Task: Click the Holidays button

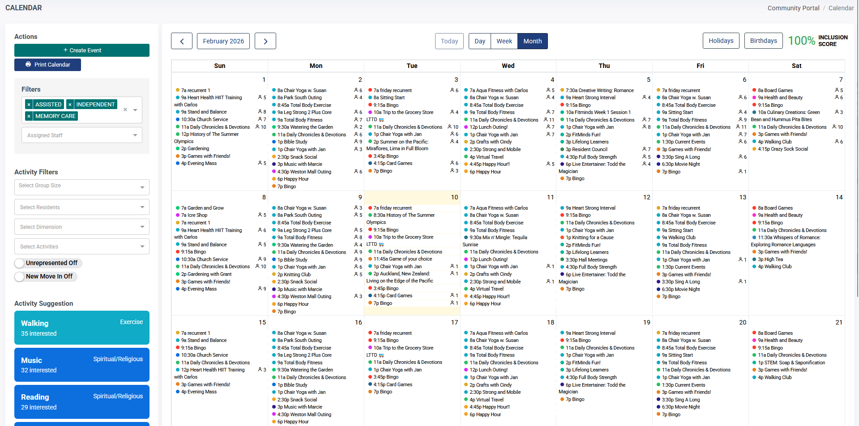Action: tap(721, 41)
